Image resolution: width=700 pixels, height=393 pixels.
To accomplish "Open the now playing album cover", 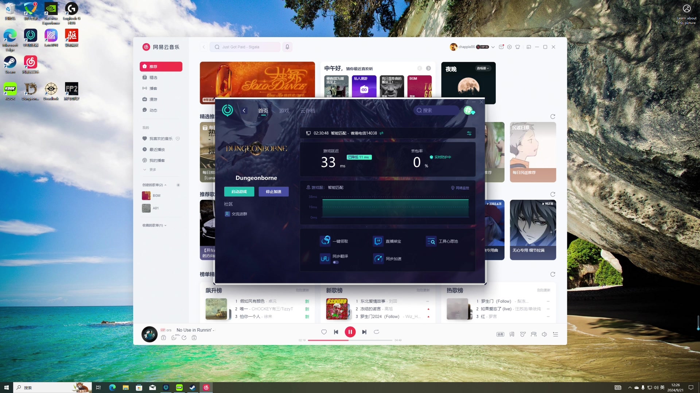I will (x=149, y=334).
